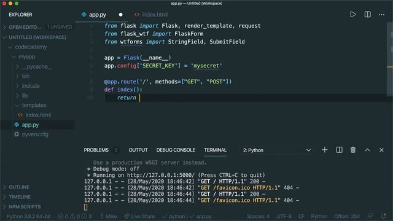
Task: Open the PROBLEMS panel tab
Action: pos(96,150)
